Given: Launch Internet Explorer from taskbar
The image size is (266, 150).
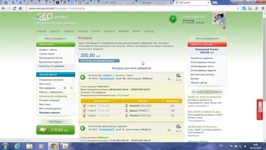Looking at the screenshot, I should (17, 146).
